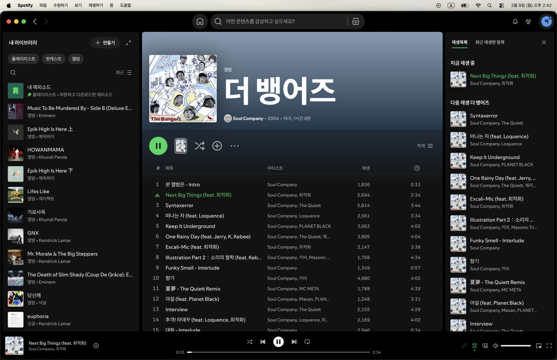
Task: Open the notifications bell
Action: click(515, 21)
